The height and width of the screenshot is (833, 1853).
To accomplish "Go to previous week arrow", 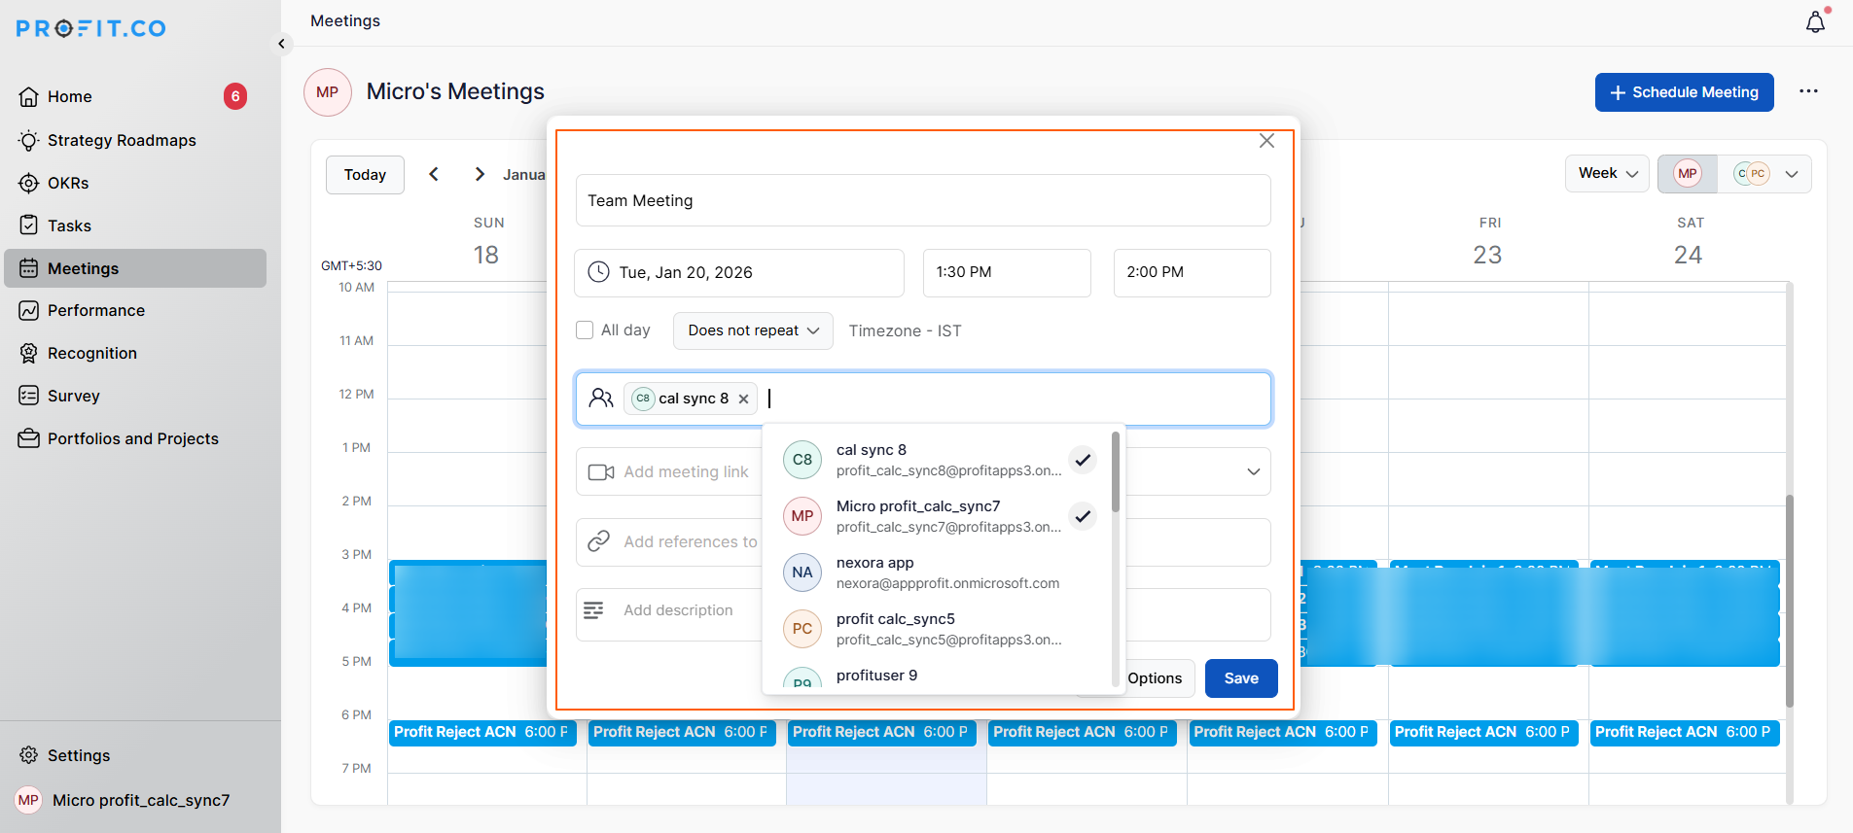I will pos(434,174).
